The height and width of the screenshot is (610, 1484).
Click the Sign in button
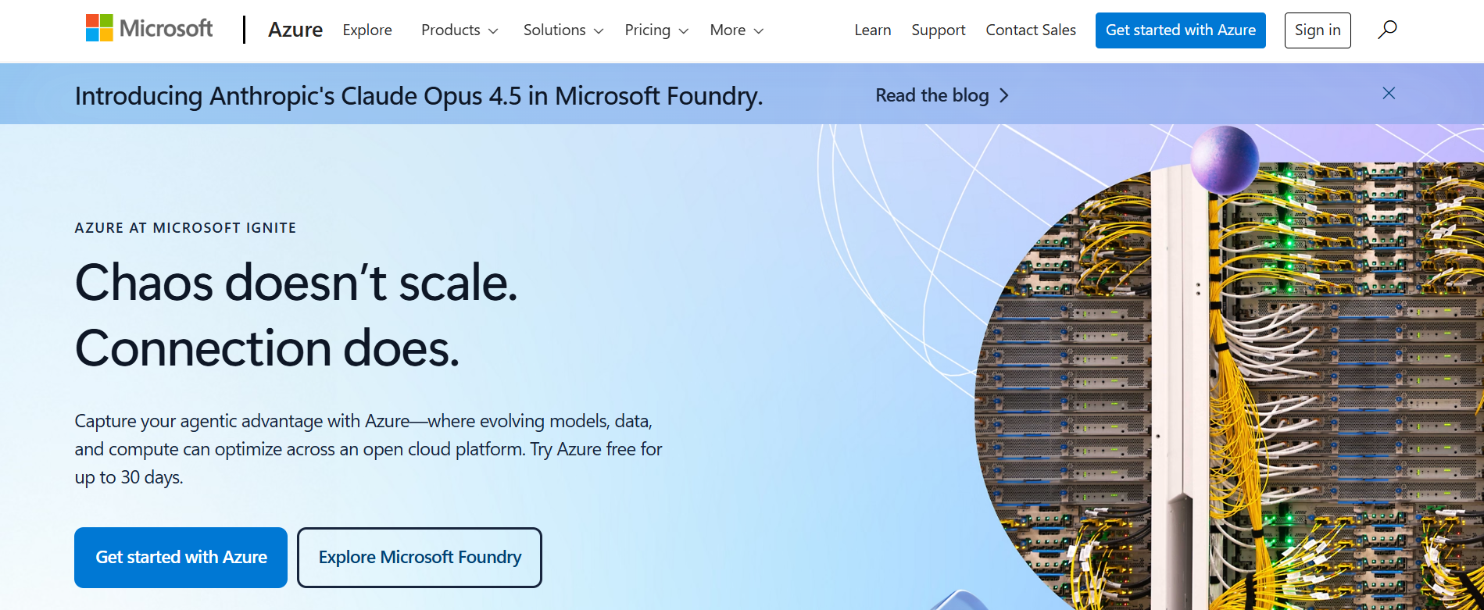(1318, 30)
